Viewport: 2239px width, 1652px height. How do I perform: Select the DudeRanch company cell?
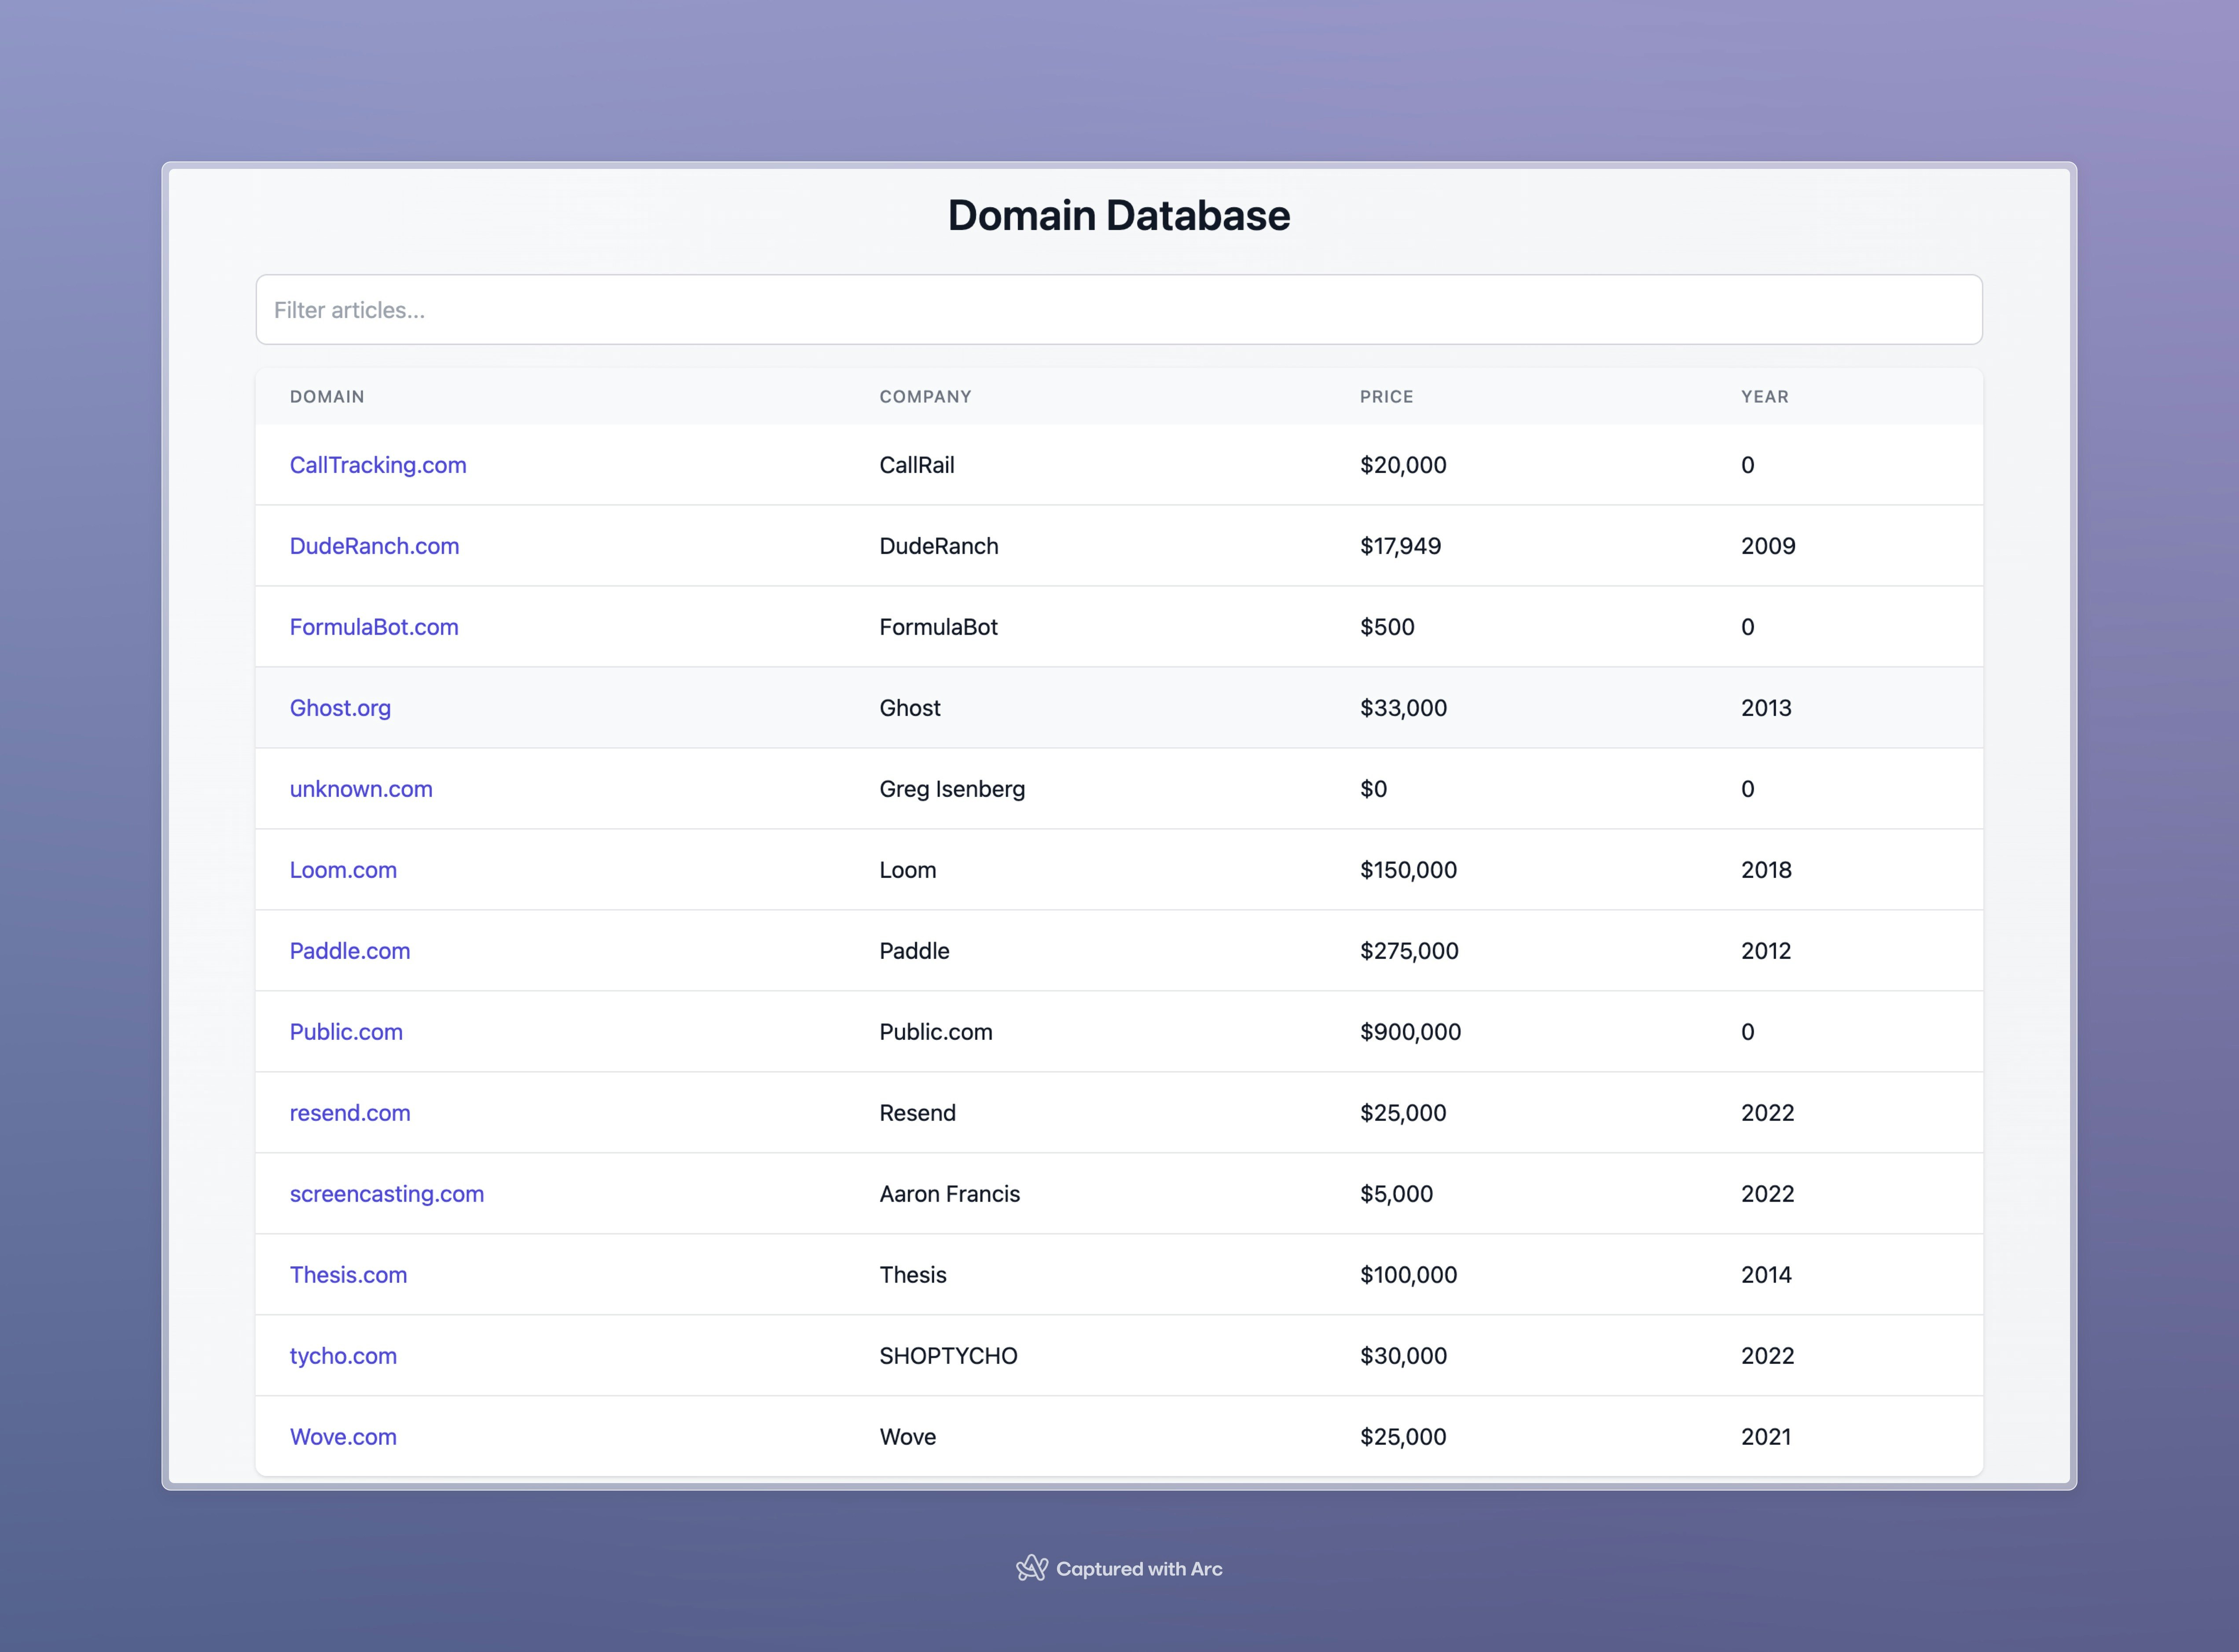939,546
